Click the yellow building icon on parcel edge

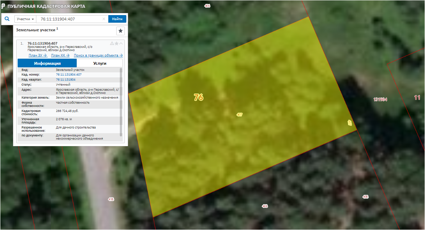(x=350, y=123)
